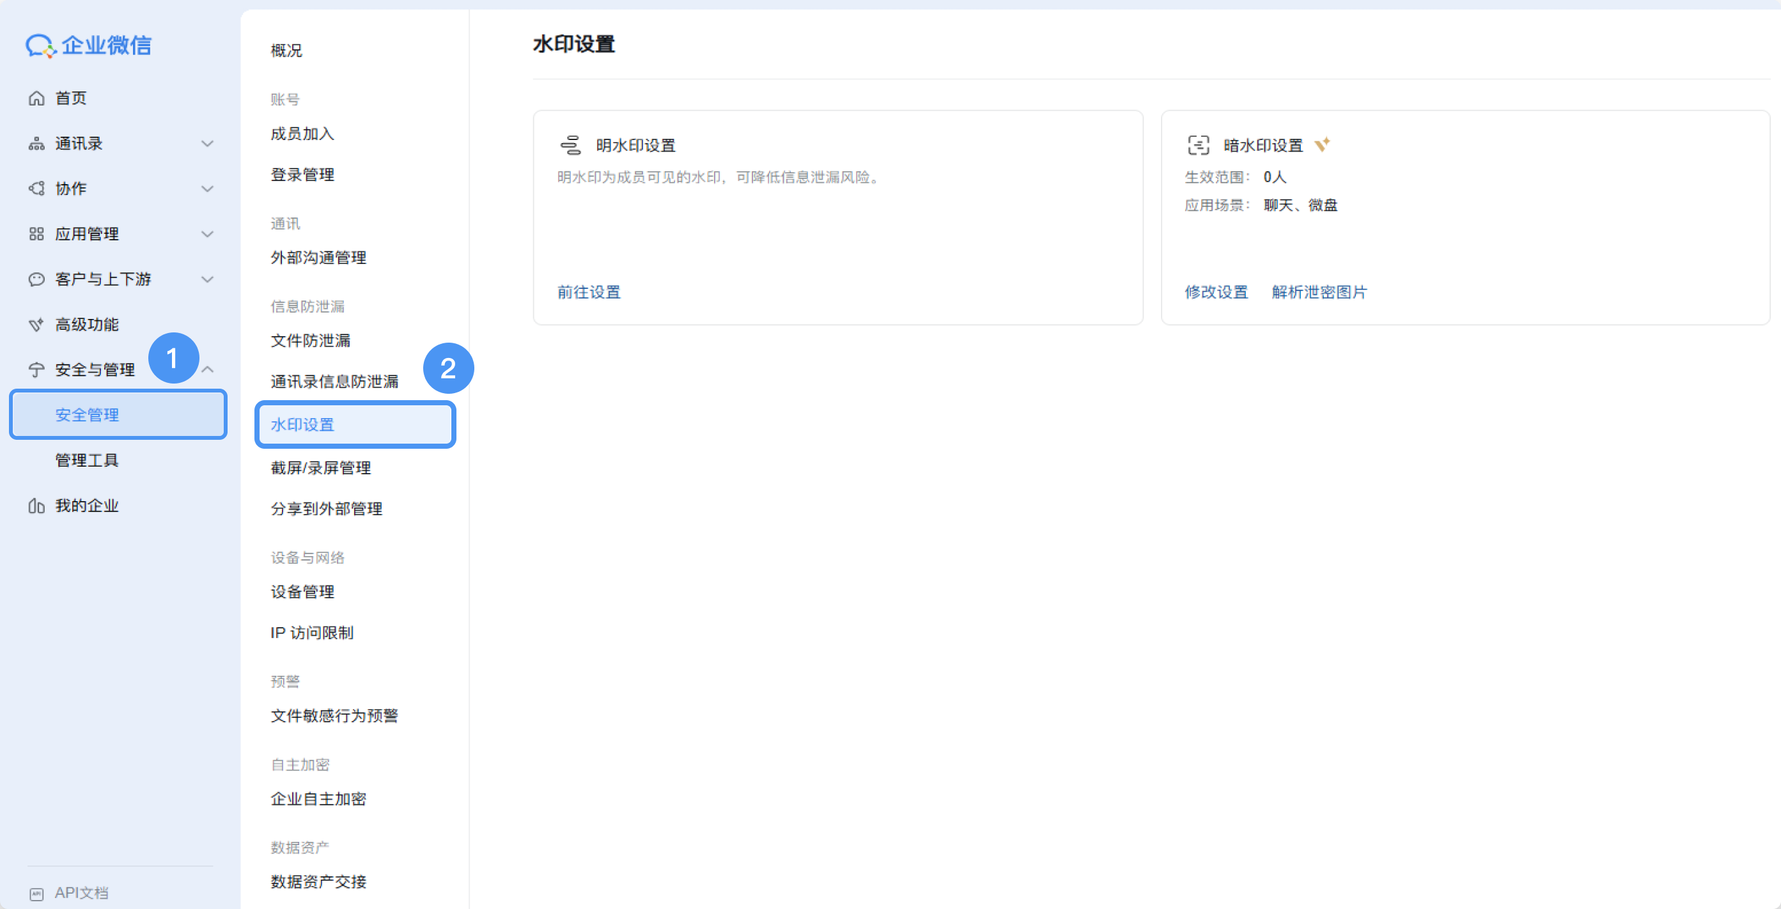
Task: Click the 我的企业 building icon
Action: click(36, 506)
